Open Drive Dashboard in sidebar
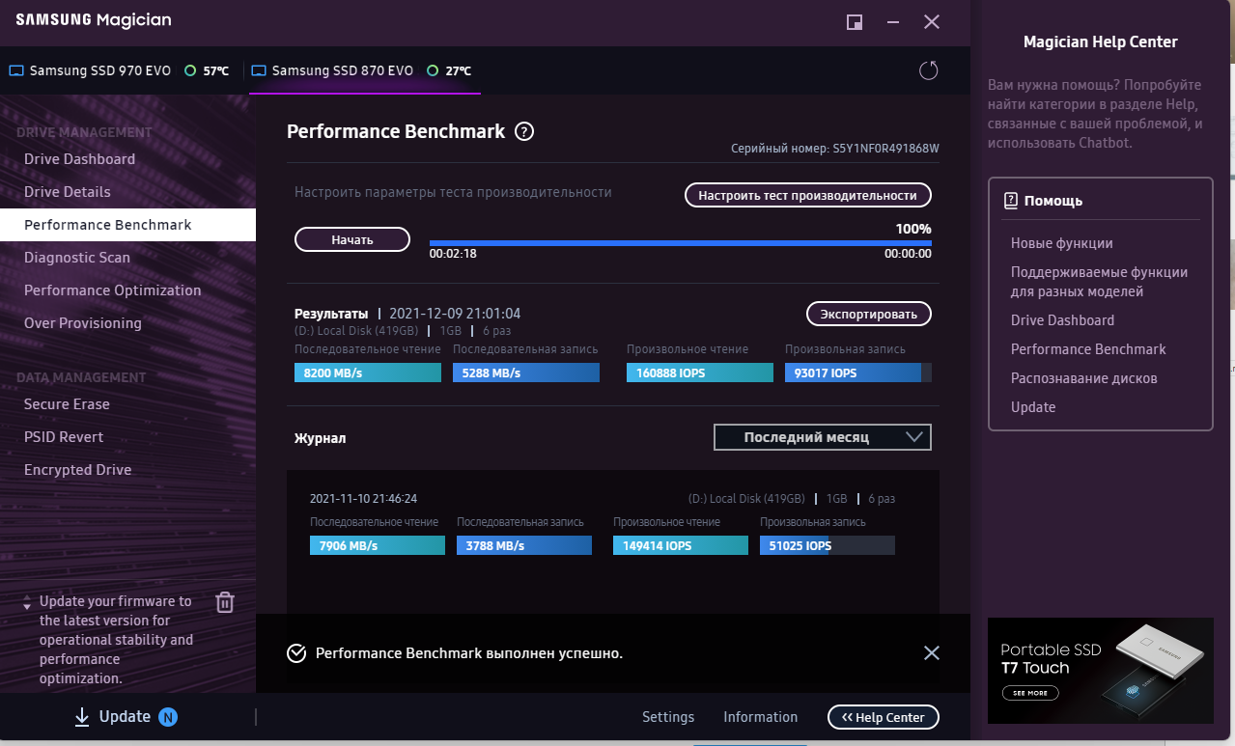This screenshot has height=746, width=1235. [79, 159]
